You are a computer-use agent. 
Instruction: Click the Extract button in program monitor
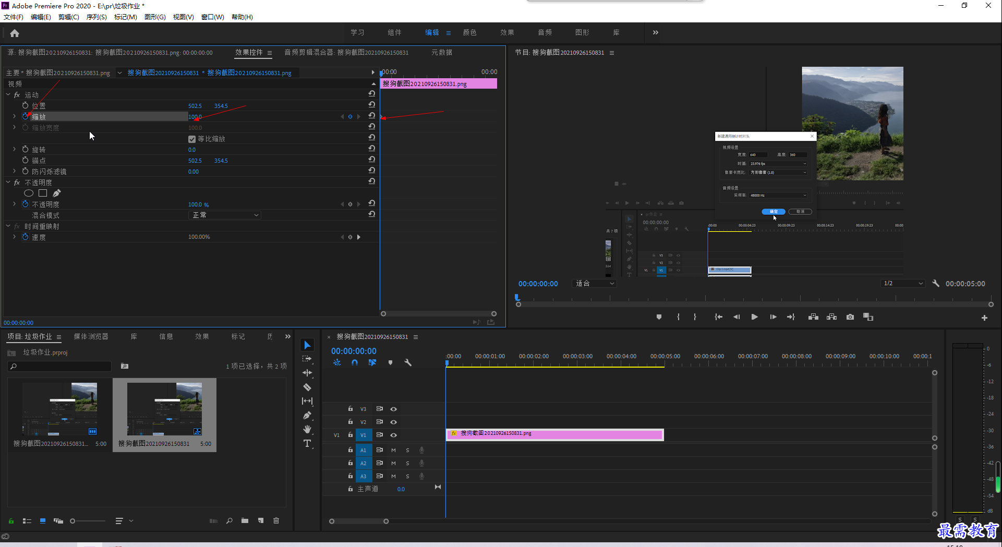point(831,317)
